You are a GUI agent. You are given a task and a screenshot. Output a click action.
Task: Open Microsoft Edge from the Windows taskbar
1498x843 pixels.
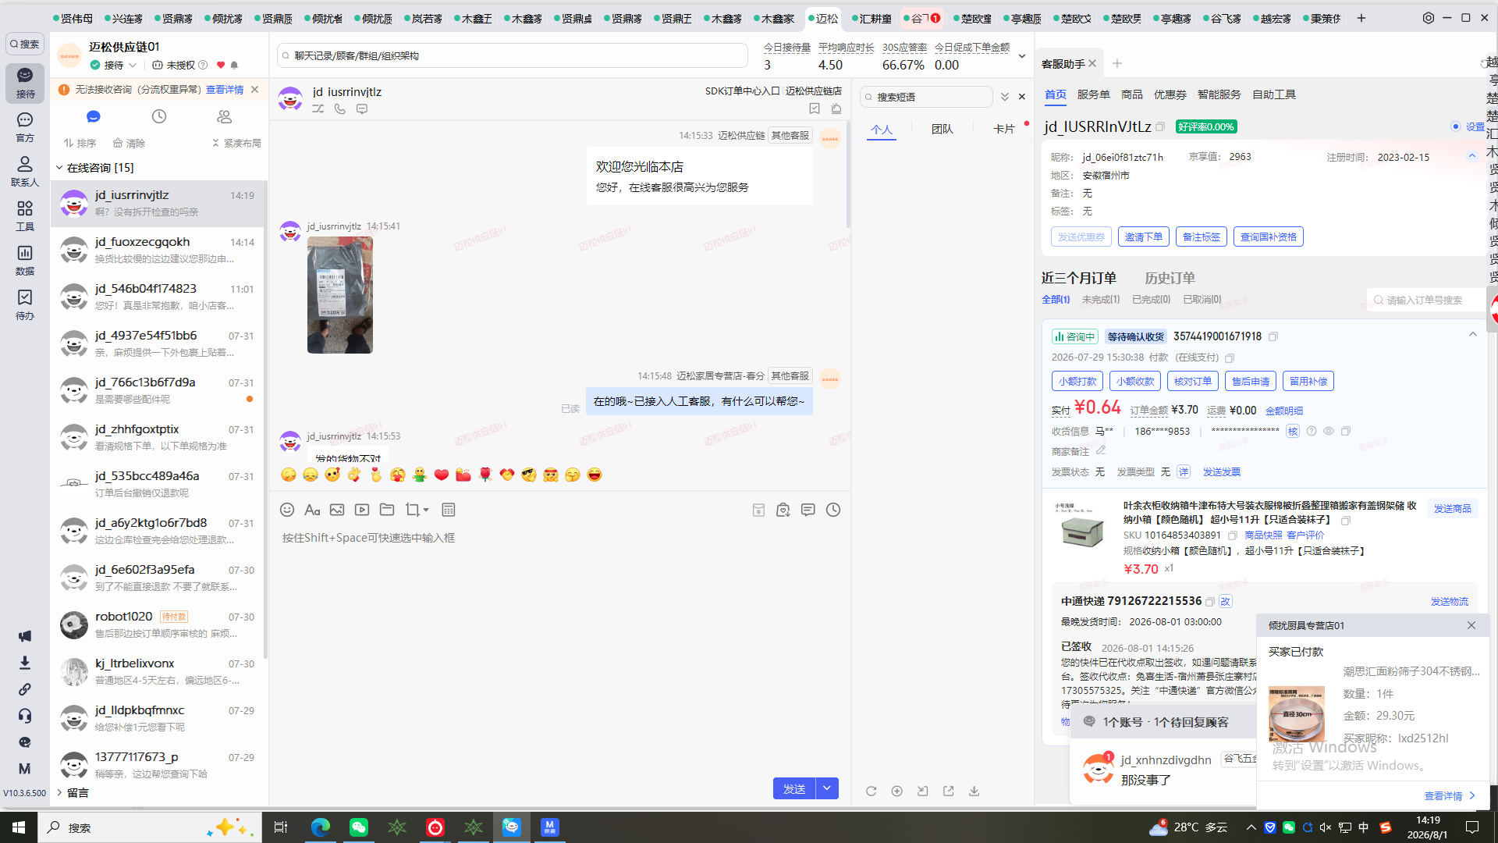[320, 827]
